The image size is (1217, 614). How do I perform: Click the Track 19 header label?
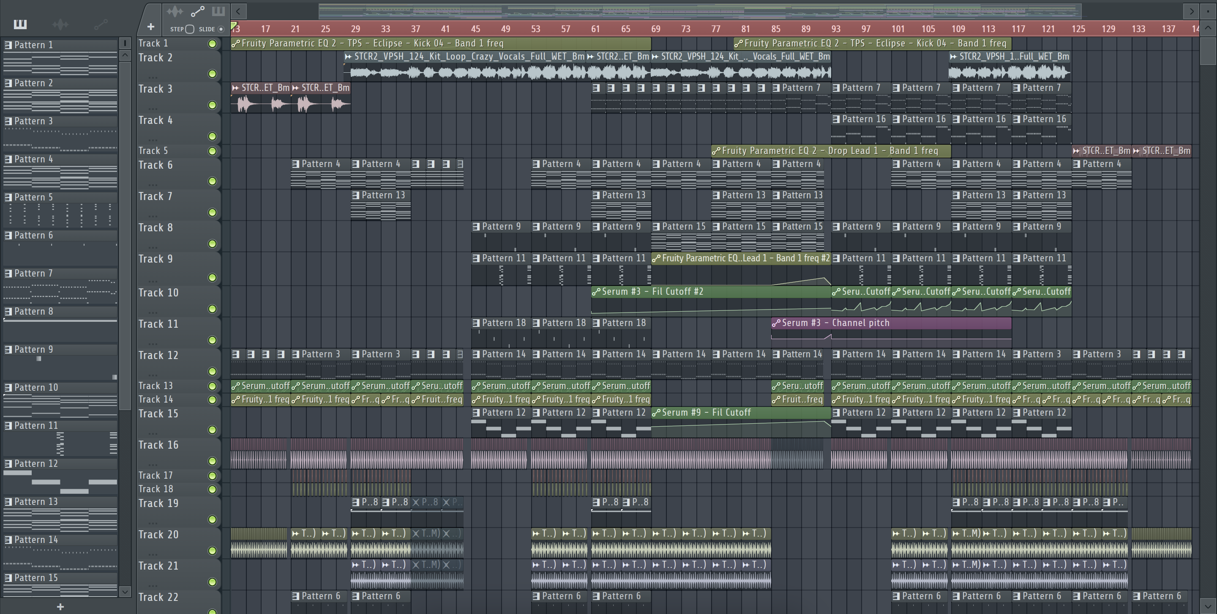[158, 503]
